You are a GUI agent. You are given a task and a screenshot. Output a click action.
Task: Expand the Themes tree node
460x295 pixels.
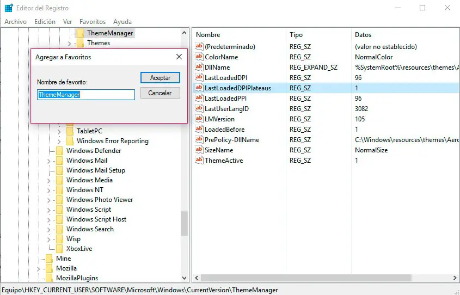(70, 44)
